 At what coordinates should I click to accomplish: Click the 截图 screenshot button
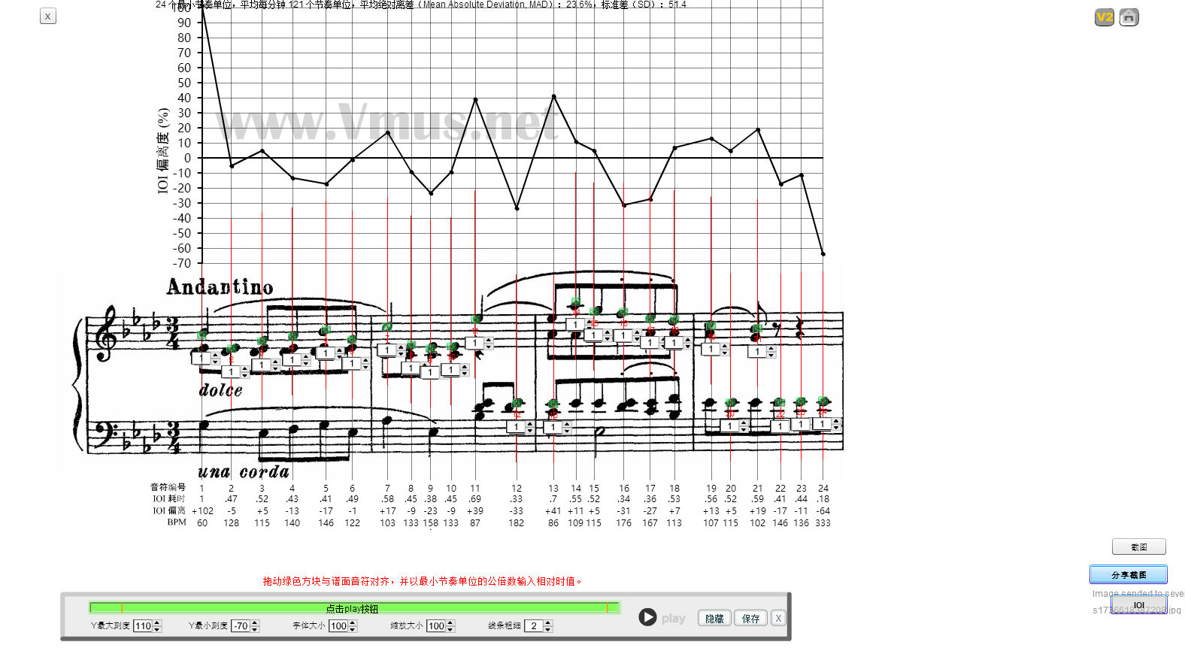click(1138, 547)
